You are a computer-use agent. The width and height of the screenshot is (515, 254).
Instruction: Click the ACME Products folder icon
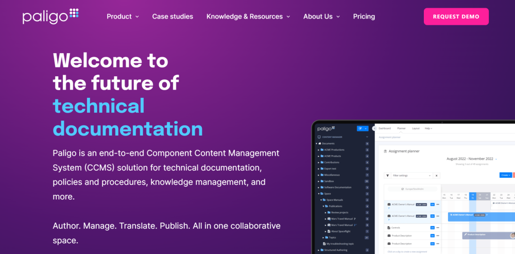(x=322, y=156)
